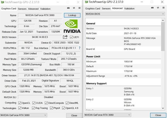Select Sensors tab in left window

pyautogui.click(x=22, y=9)
